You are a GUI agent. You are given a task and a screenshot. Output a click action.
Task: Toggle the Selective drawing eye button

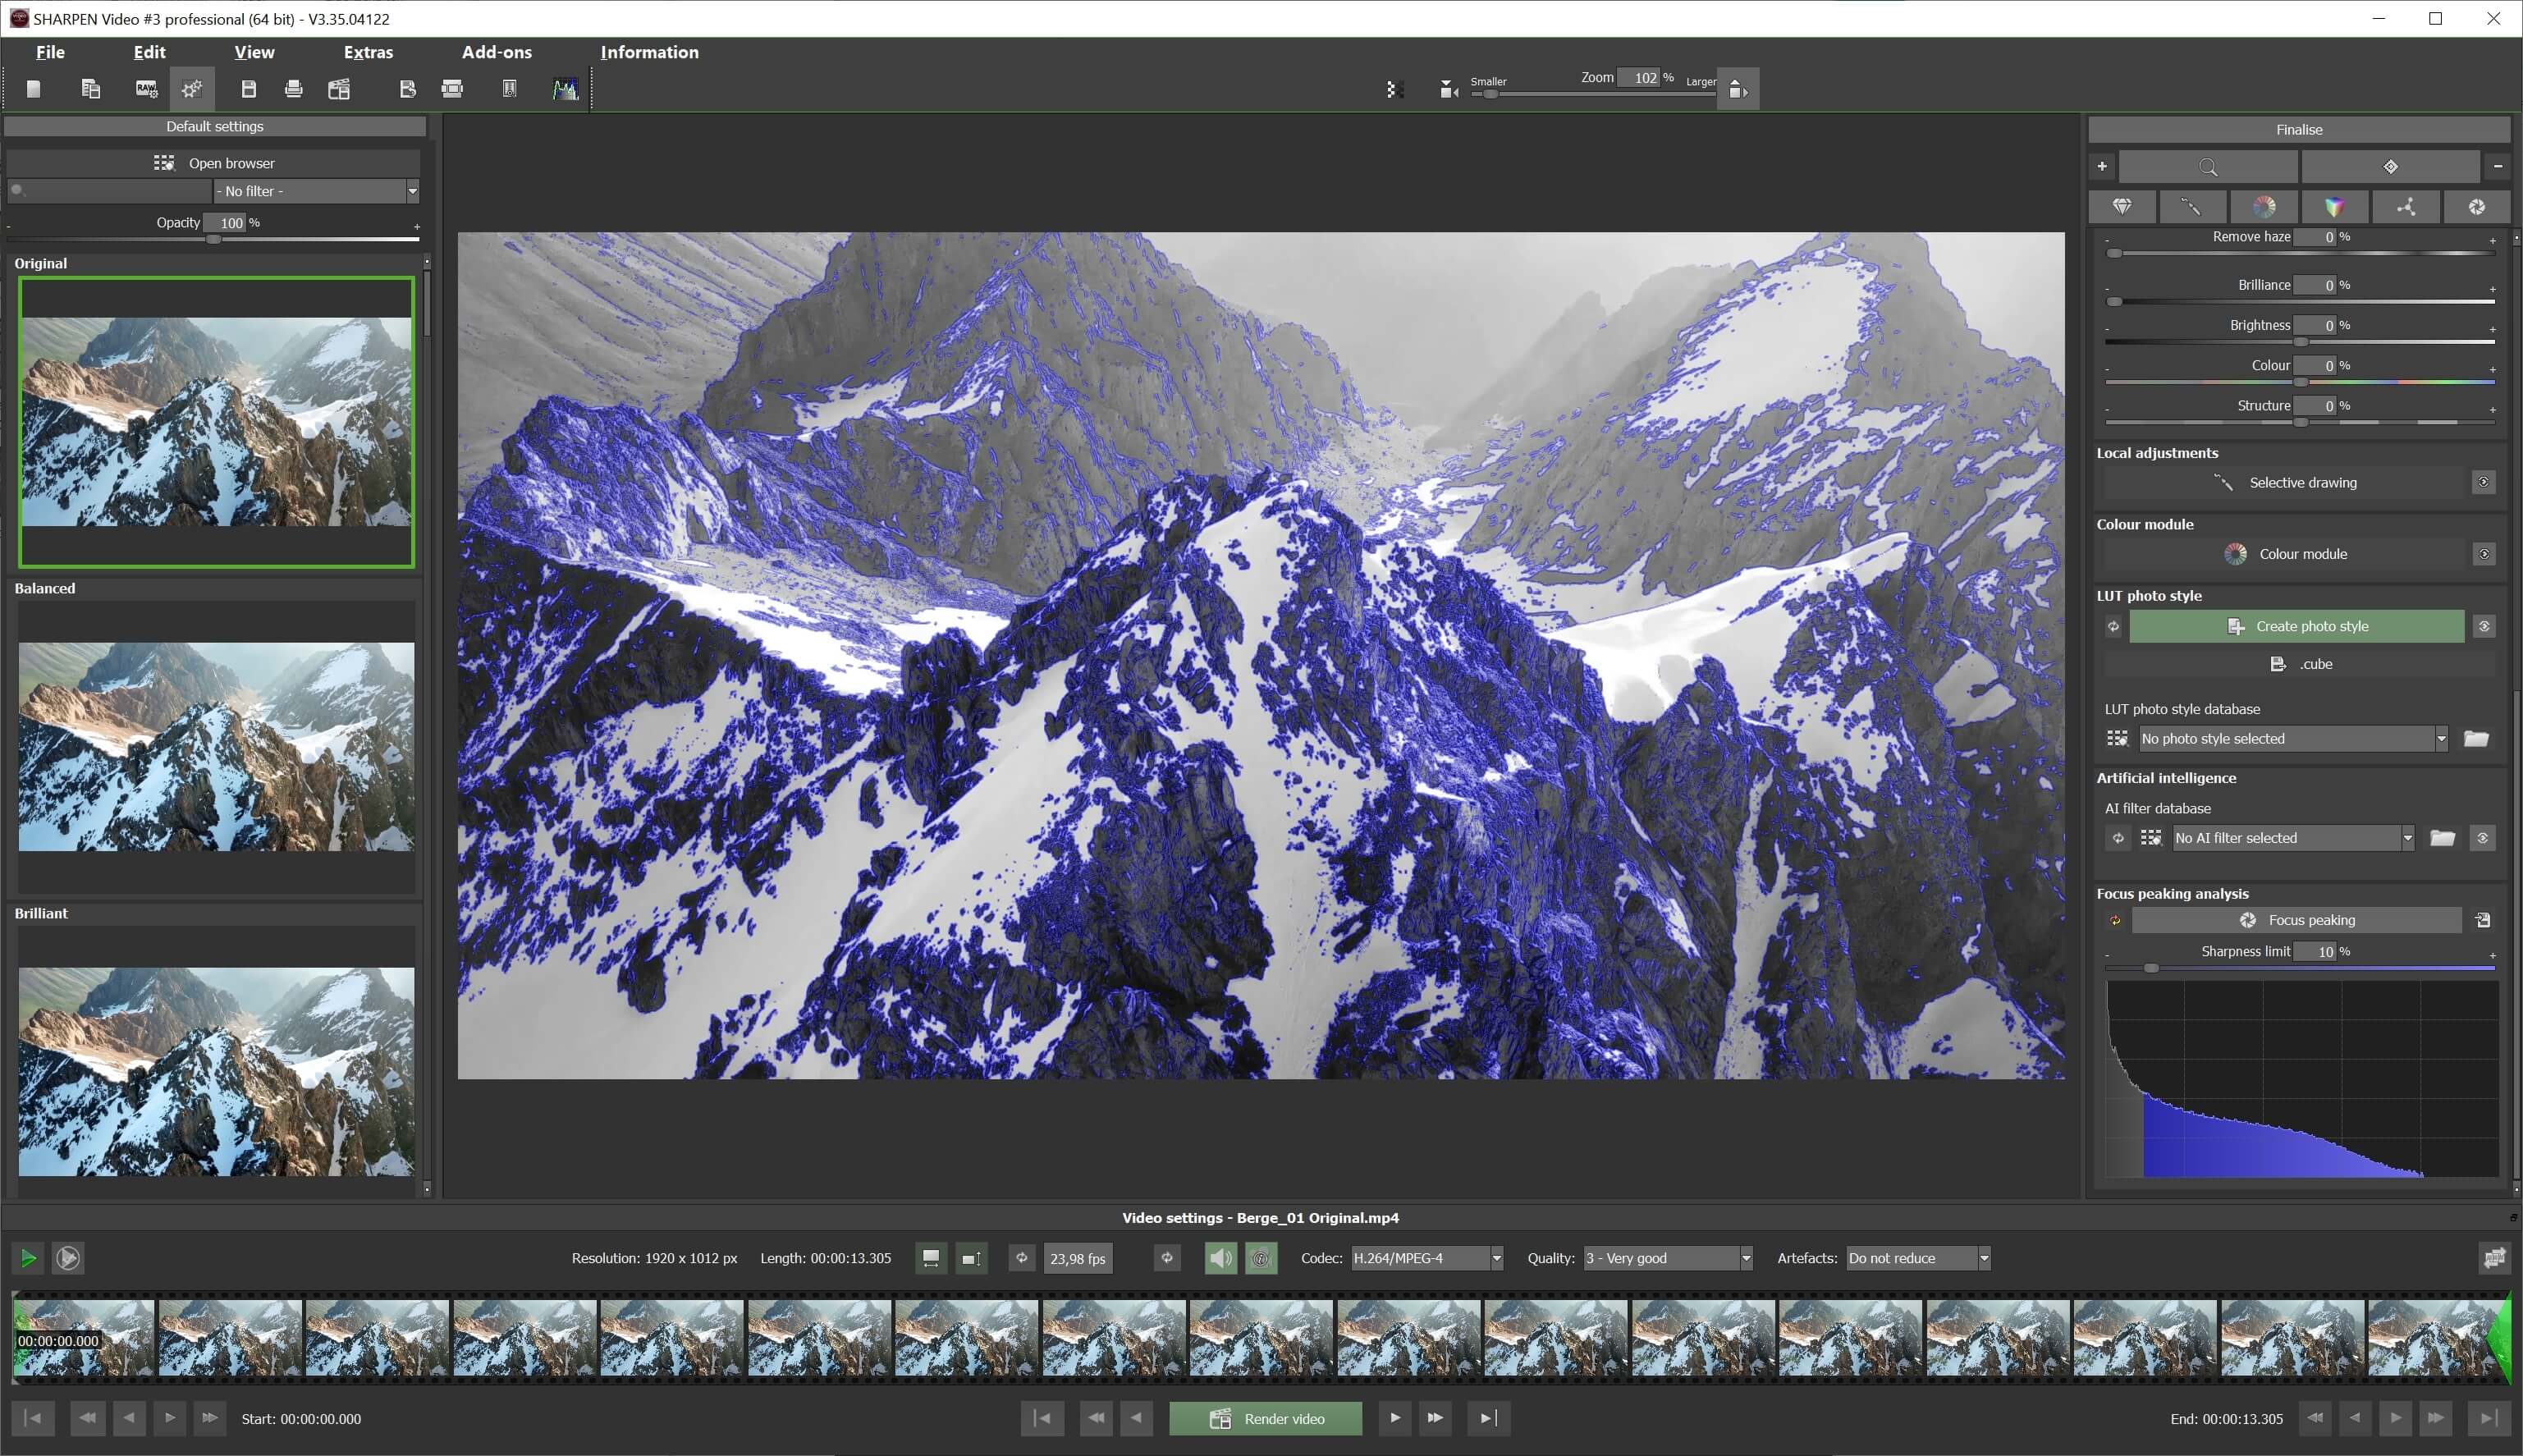tap(2483, 483)
